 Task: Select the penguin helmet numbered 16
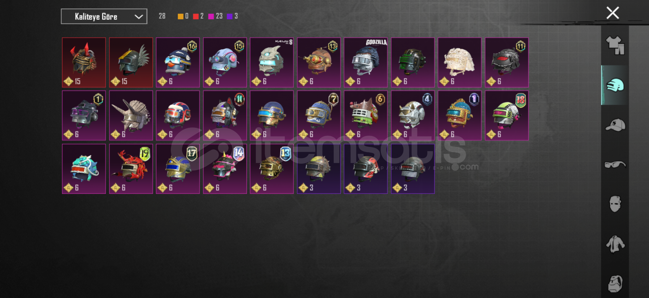178,62
